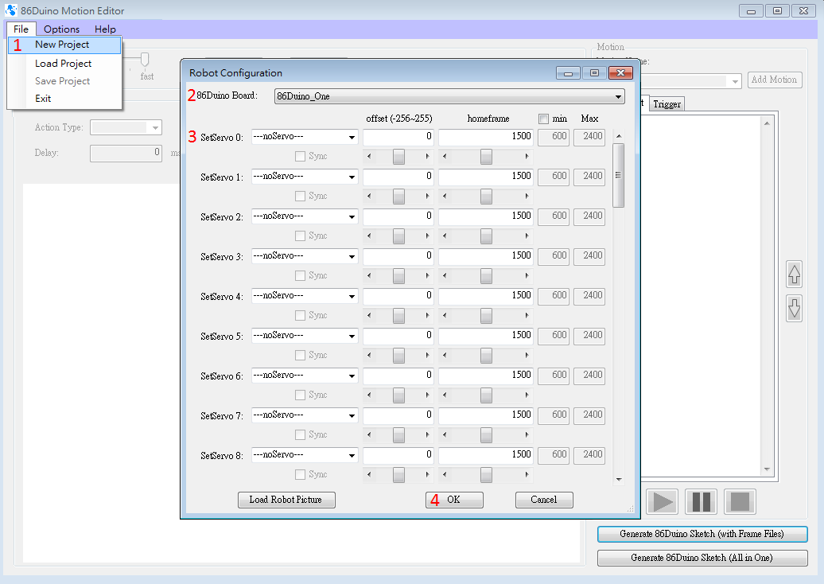Click left arrow of SetServo 5 homeframe slider
The image size is (824, 584).
(445, 355)
